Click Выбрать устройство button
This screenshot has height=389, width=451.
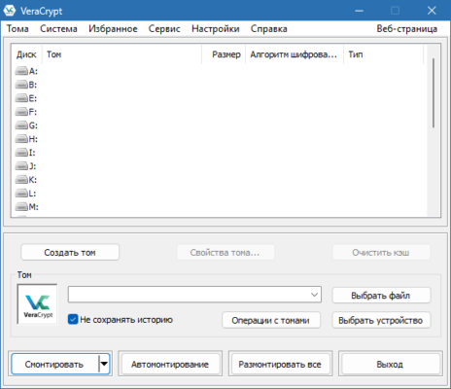pyautogui.click(x=381, y=320)
